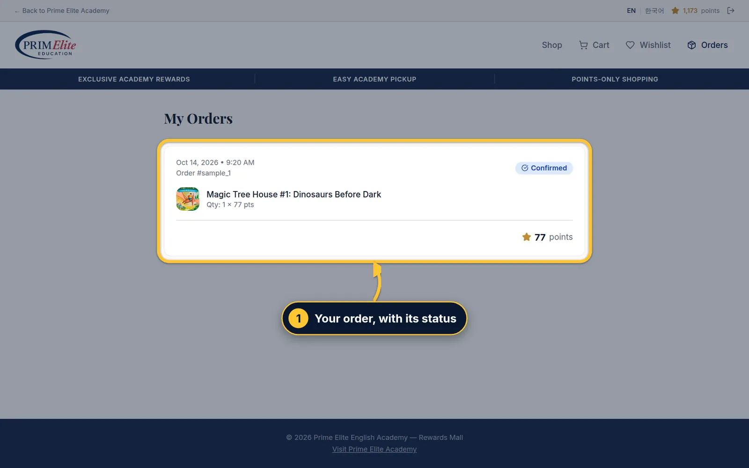Click the gold star points icon in top bar
The image size is (749, 468).
click(x=675, y=11)
